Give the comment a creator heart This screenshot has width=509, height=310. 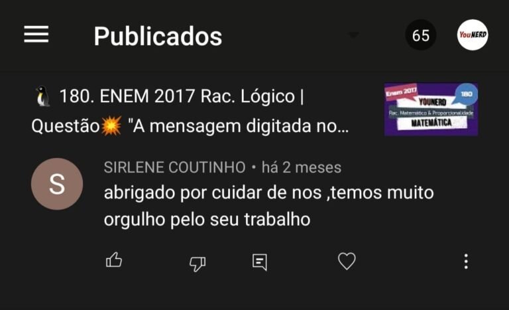point(347,261)
